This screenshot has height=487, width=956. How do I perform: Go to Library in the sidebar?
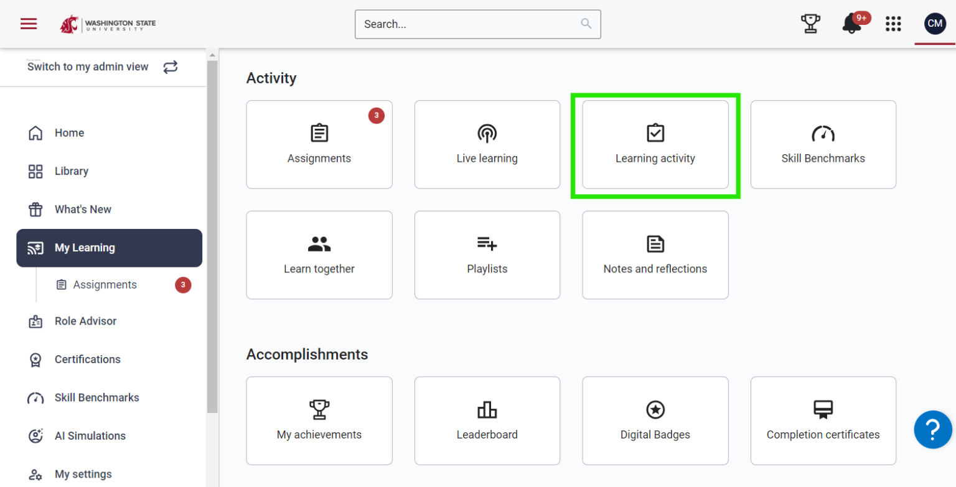[x=71, y=171]
